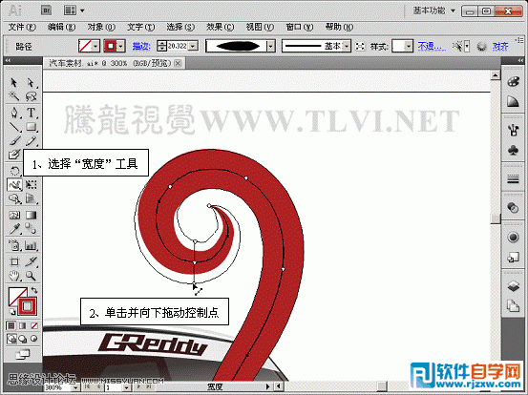The width and height of the screenshot is (528, 395).
Task: Toggle None fill mode button
Action: (x=34, y=325)
